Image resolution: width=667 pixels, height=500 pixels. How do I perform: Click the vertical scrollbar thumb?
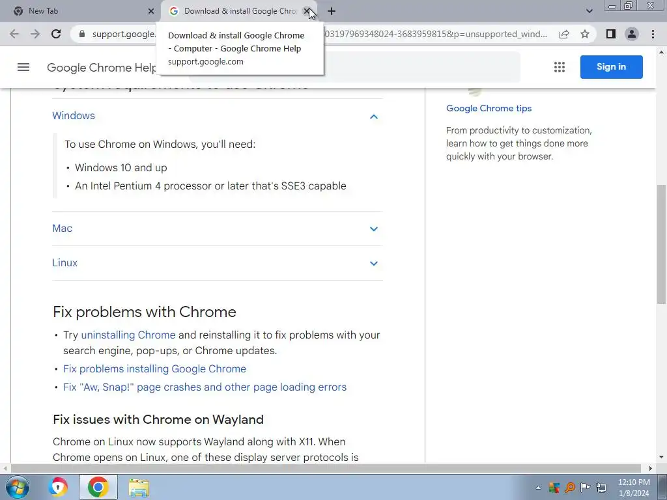pyautogui.click(x=661, y=245)
